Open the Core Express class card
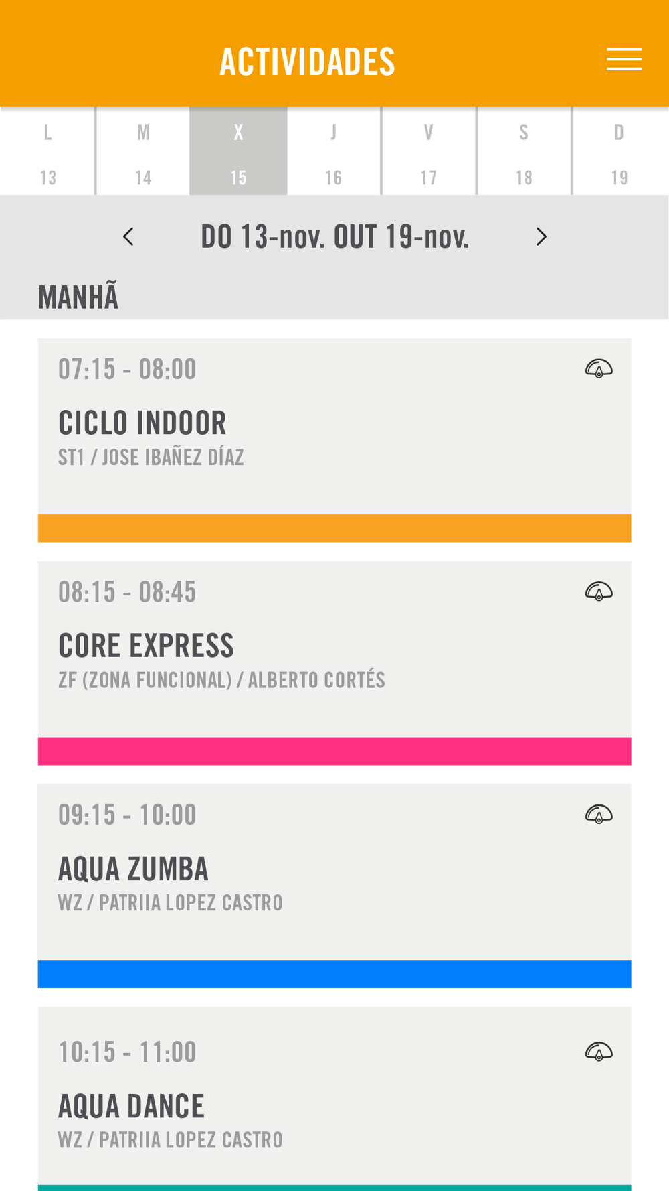The height and width of the screenshot is (1191, 669). (334, 663)
